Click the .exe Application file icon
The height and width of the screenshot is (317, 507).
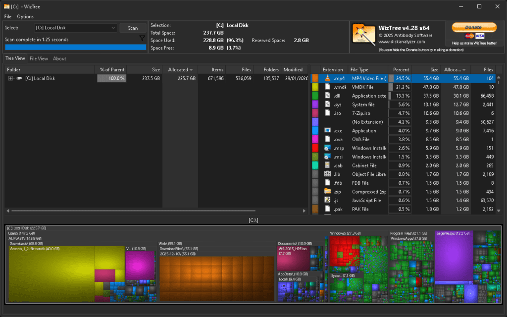(327, 131)
